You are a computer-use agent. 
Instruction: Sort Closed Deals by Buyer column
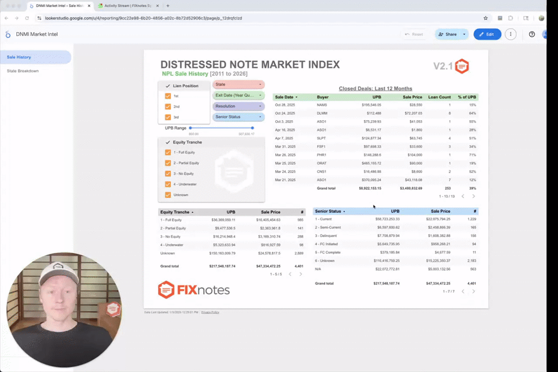pyautogui.click(x=323, y=97)
